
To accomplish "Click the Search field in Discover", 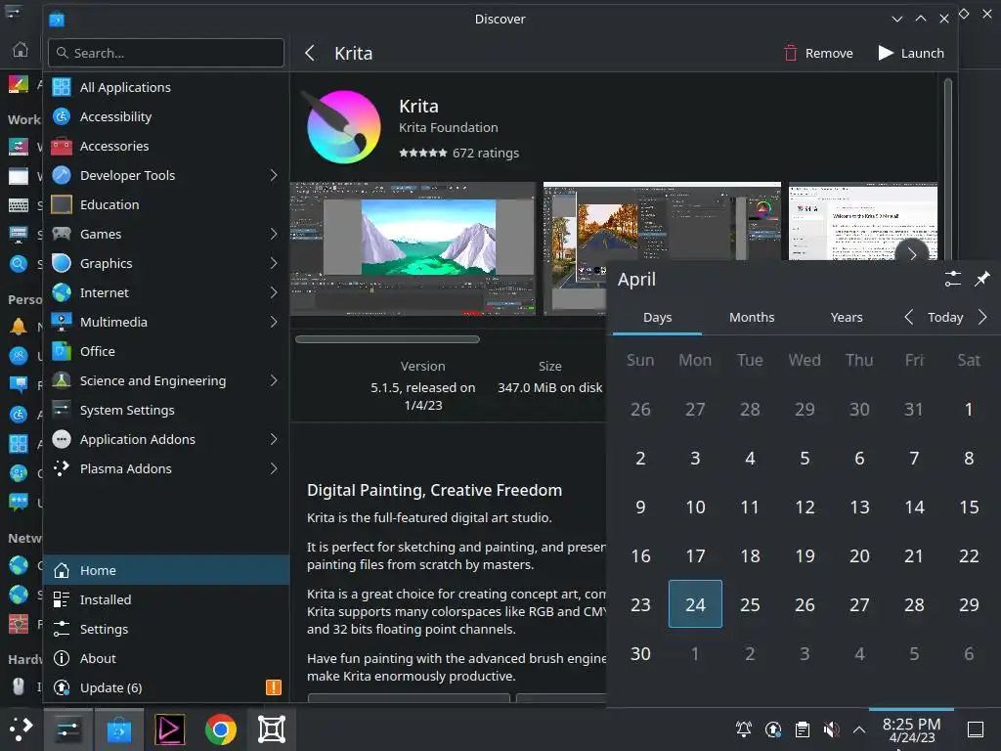I will (166, 53).
